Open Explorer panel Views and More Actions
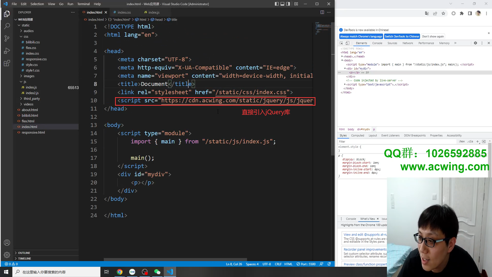Viewport: 492px width, 277px height. [73, 12]
